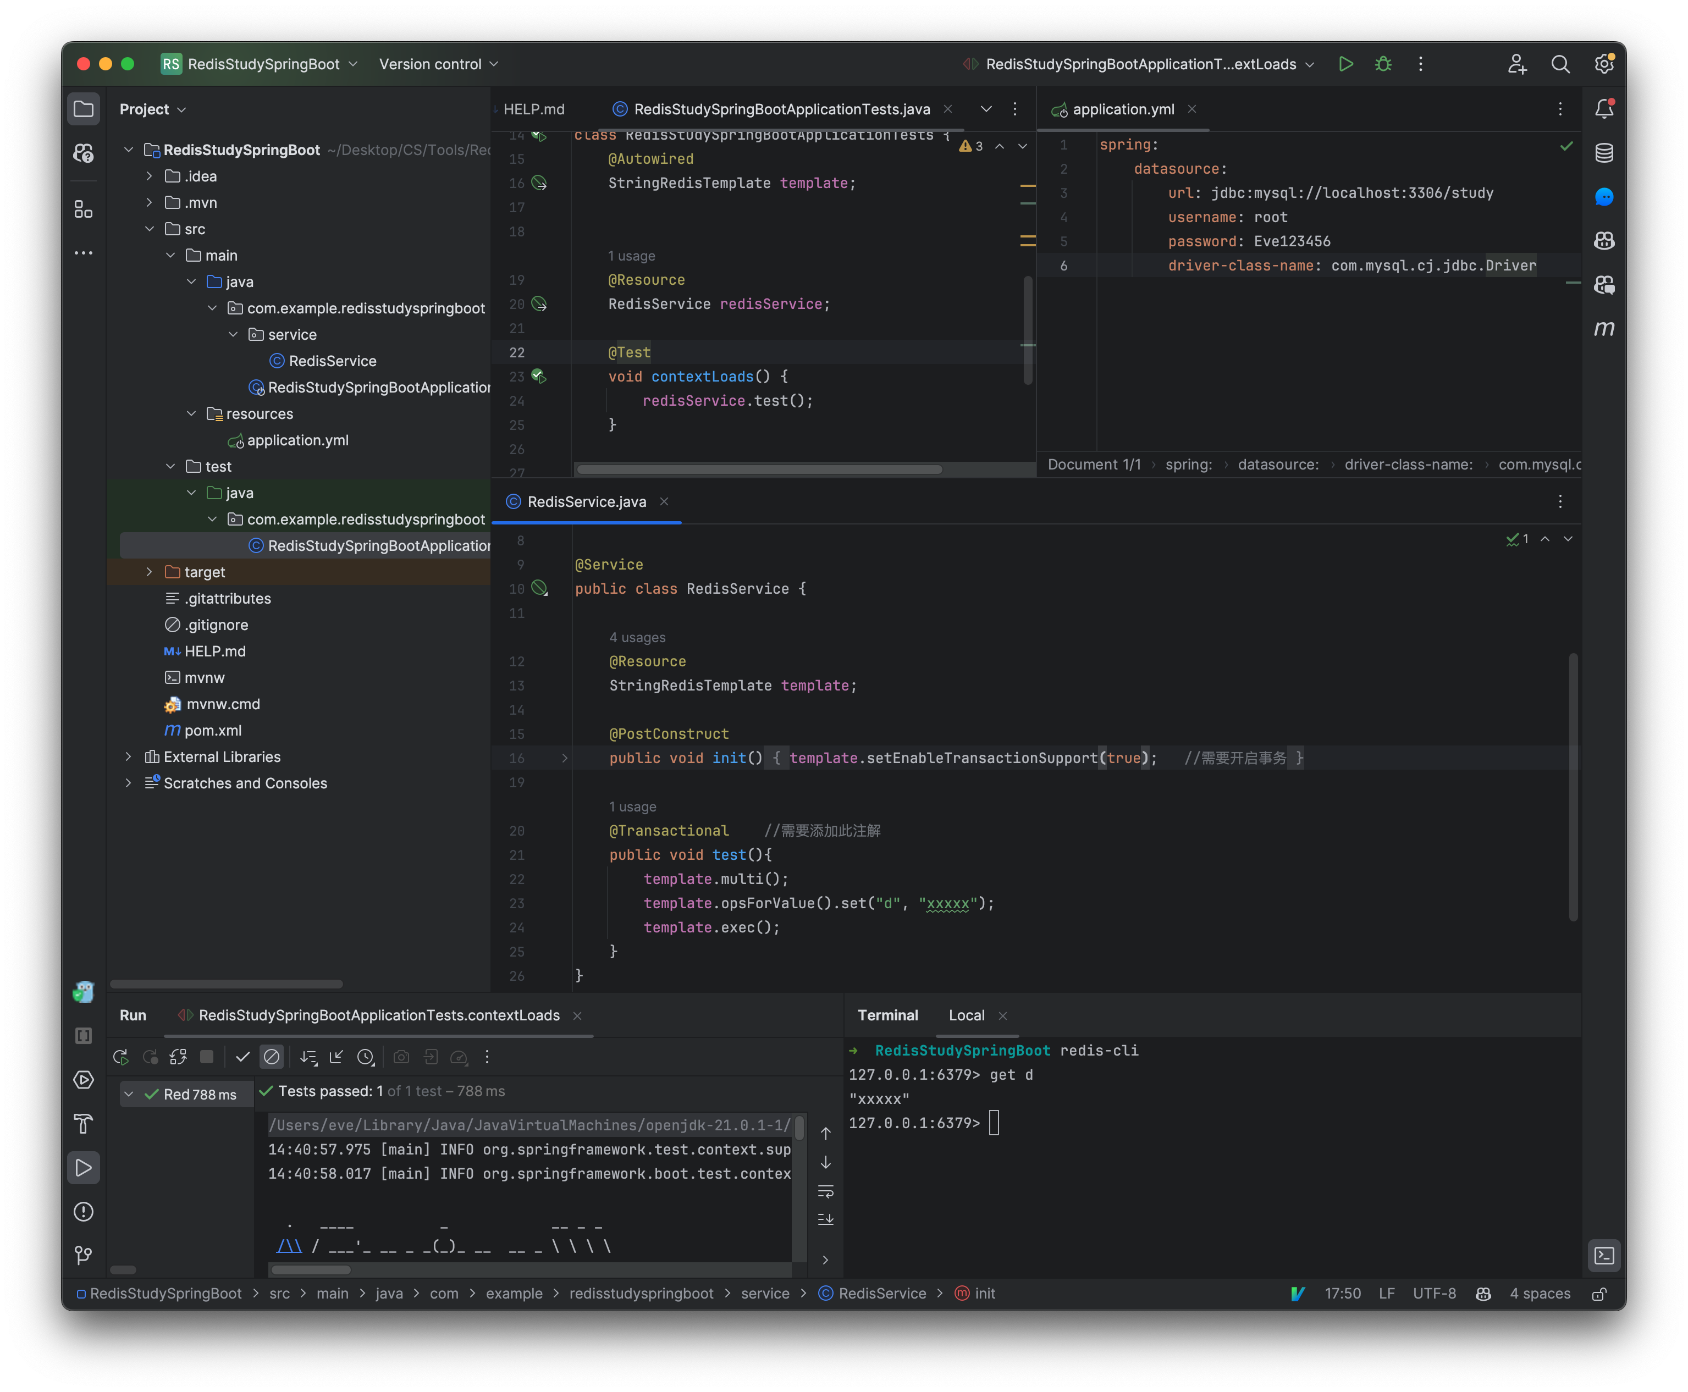This screenshot has width=1688, height=1392.
Task: Open application.yml in the project tree
Action: click(x=297, y=440)
